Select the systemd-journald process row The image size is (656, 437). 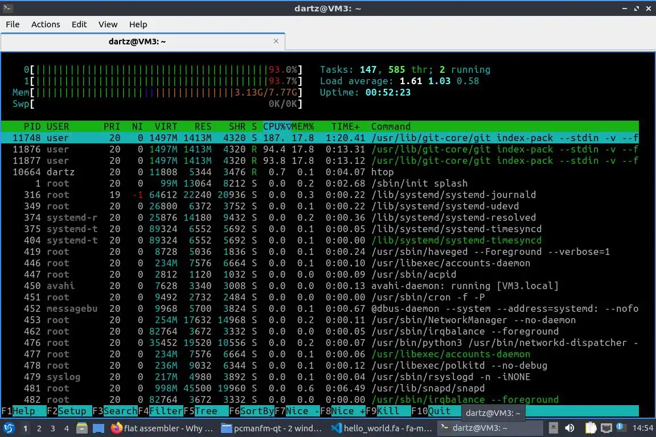coord(320,195)
